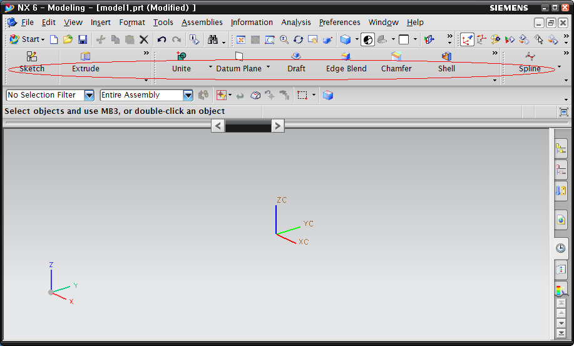This screenshot has width=574, height=346.
Task: Expand the Start menu dropdown
Action: click(43, 39)
